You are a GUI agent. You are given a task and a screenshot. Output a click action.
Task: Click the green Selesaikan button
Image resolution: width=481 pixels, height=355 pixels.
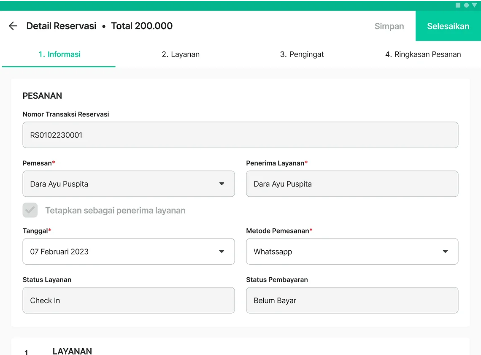pyautogui.click(x=448, y=26)
